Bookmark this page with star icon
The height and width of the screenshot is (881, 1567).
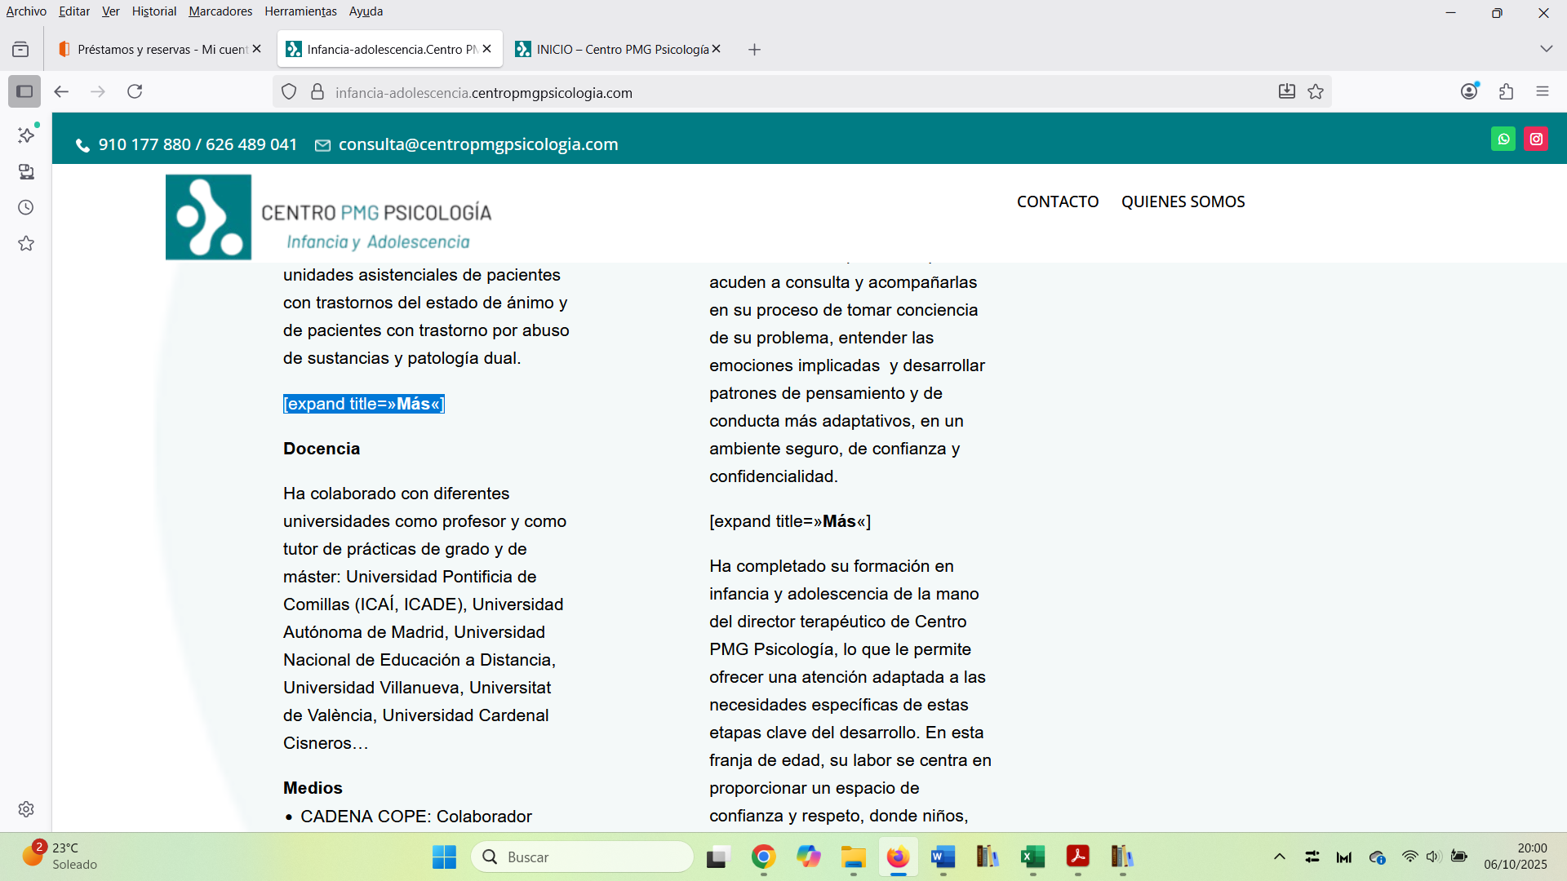(x=1316, y=92)
